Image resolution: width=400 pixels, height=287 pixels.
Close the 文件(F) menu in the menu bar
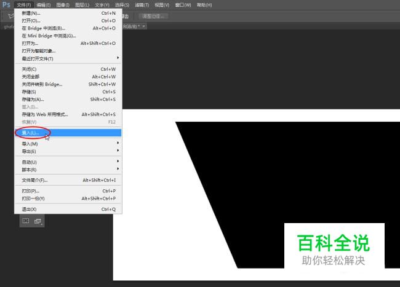(x=24, y=5)
